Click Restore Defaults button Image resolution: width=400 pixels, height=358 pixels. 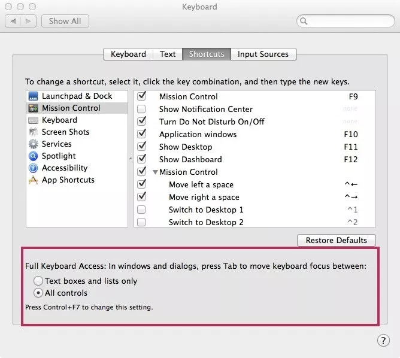[336, 240]
